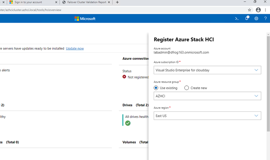Open a new browser tab

pos(117,2)
